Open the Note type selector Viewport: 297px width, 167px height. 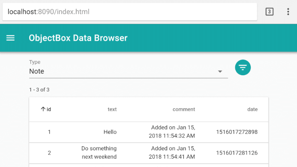[x=128, y=71]
